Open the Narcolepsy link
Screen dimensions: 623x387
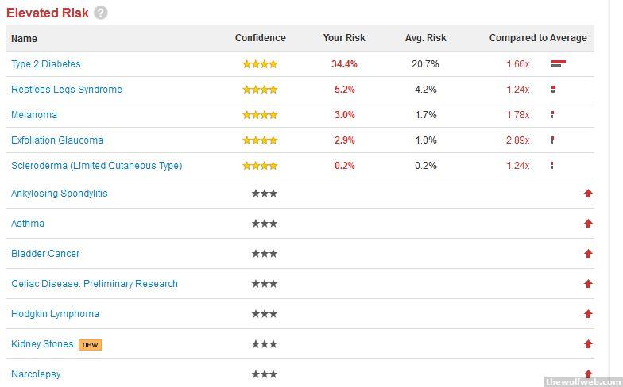point(36,374)
